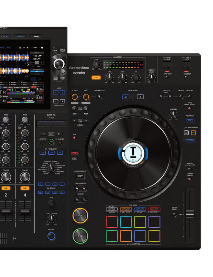Viewport: 213px width, 277px height.
Task: Tap the red performance pad
Action: tap(112, 222)
